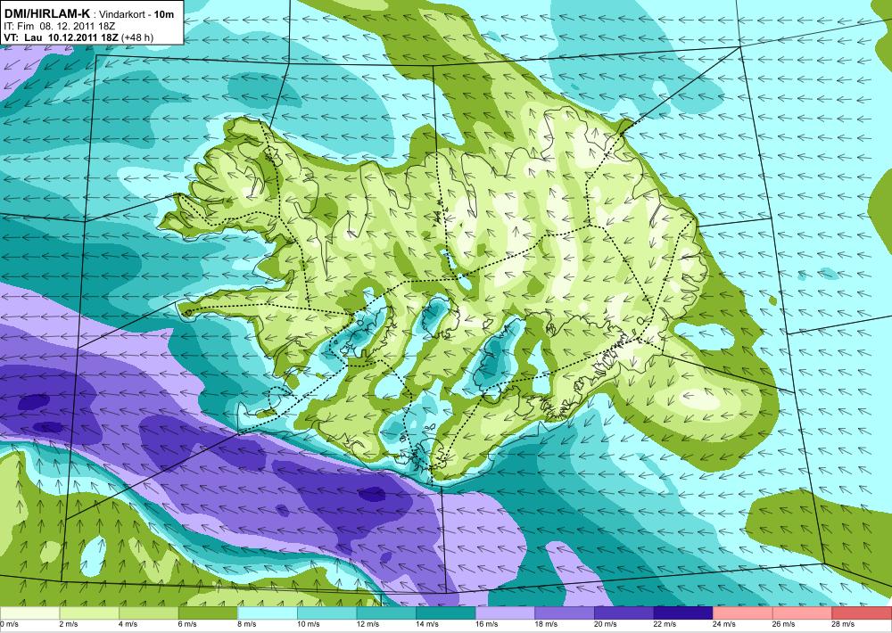Pick the legend swatch between 6 and 8 m/s
Viewport: 892px width, 633px height.
(x=208, y=613)
